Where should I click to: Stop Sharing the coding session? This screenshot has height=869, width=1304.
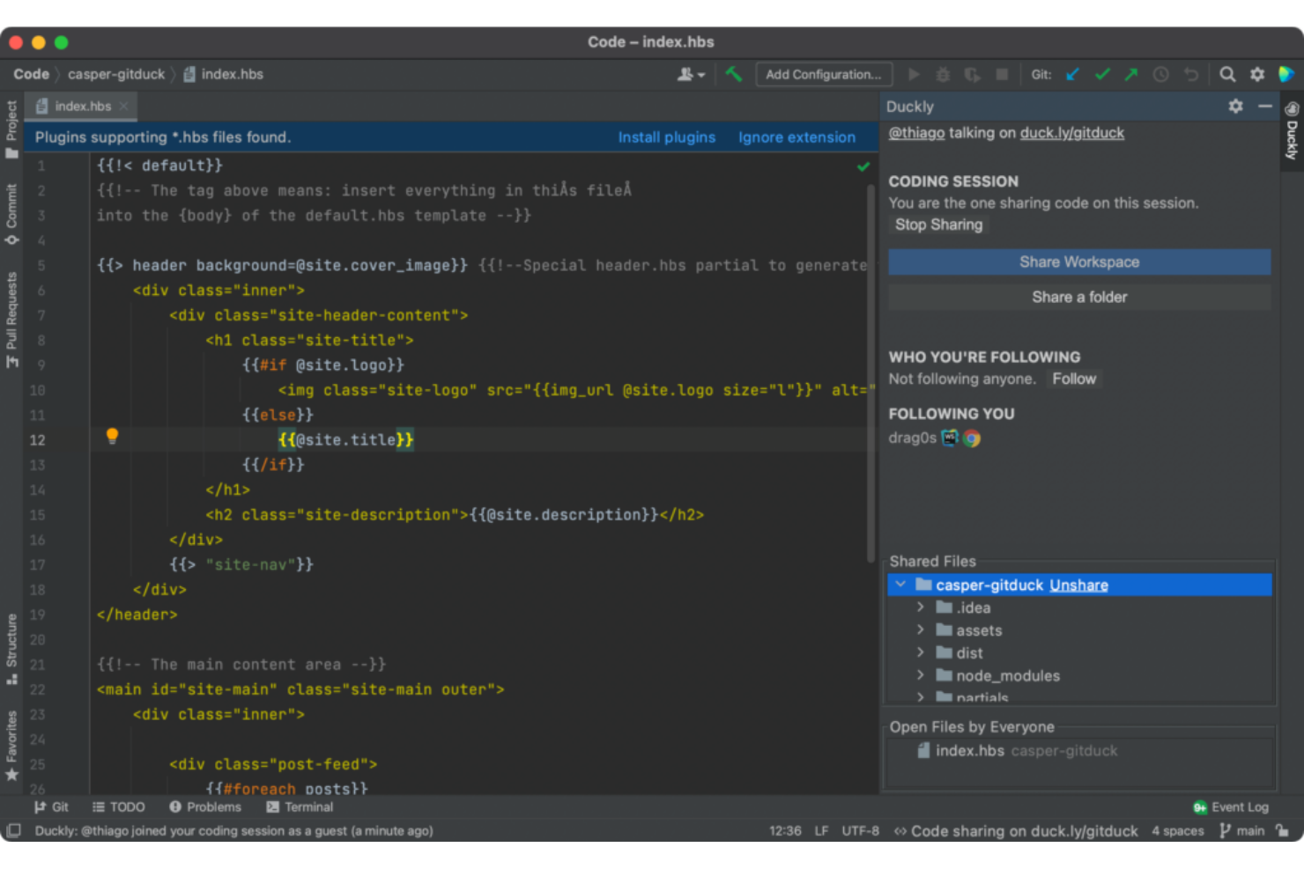tap(938, 225)
